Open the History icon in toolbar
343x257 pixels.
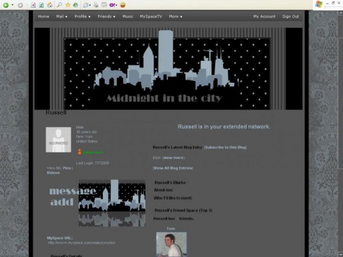coord(76,5)
